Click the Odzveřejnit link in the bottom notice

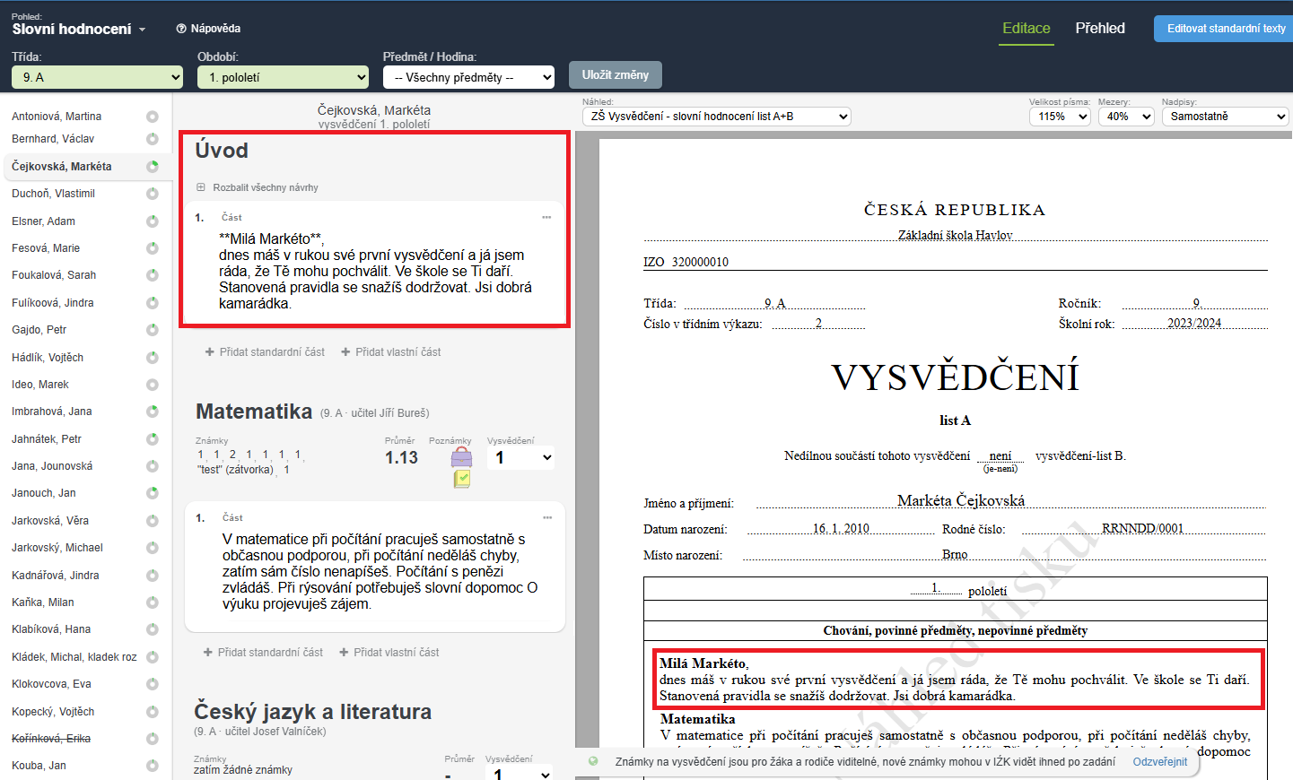(1159, 762)
